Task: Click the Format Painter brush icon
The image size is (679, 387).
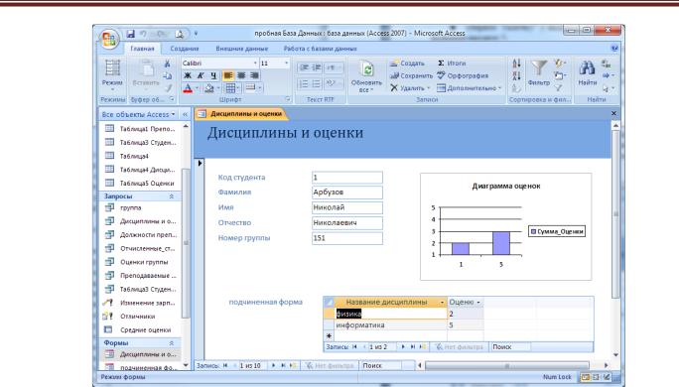Action: pyautogui.click(x=168, y=88)
